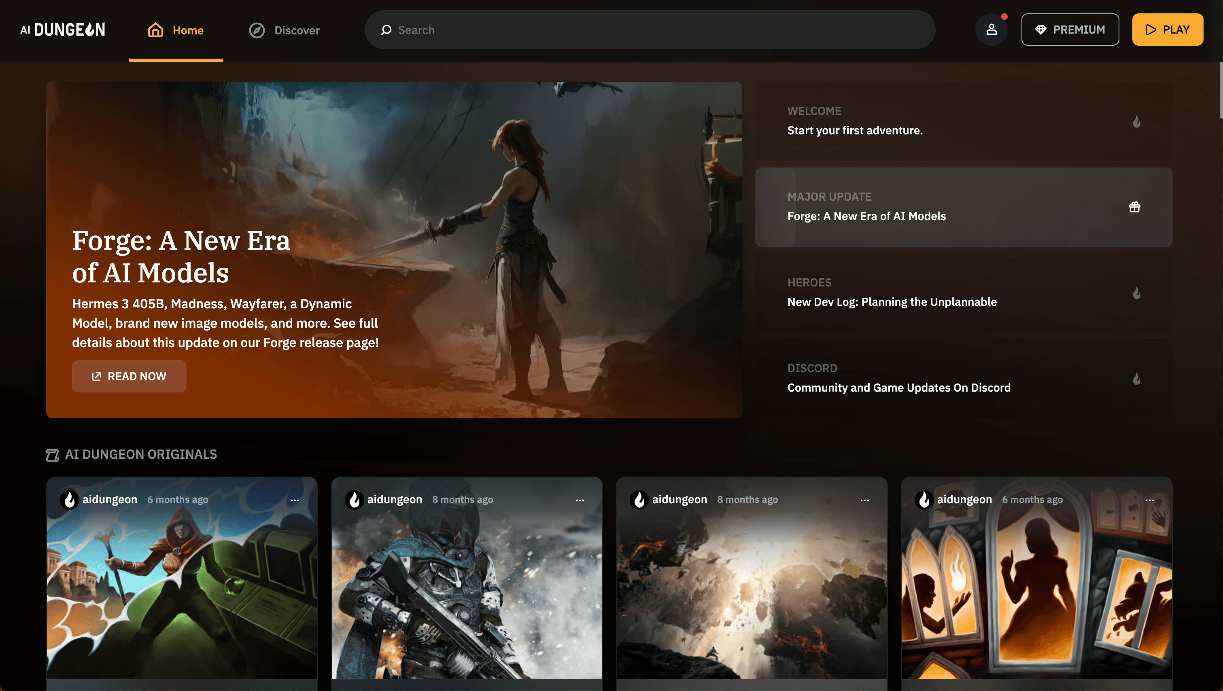Click the external link icon in Read Now

click(96, 376)
